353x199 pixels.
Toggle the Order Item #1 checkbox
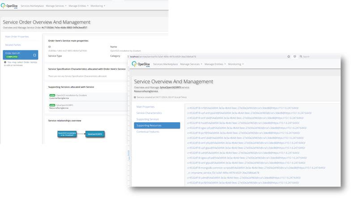click(34, 55)
